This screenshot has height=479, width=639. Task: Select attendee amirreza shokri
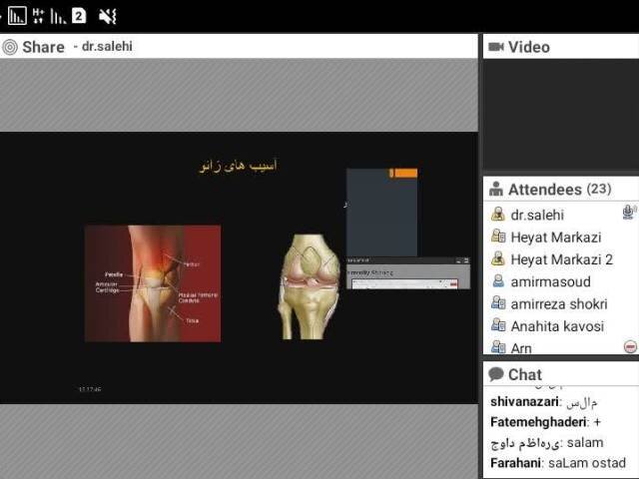tap(559, 303)
